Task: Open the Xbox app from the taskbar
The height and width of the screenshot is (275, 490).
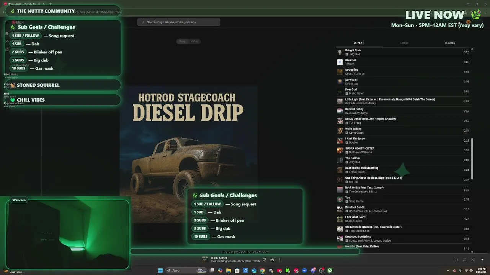Action: click(330, 270)
